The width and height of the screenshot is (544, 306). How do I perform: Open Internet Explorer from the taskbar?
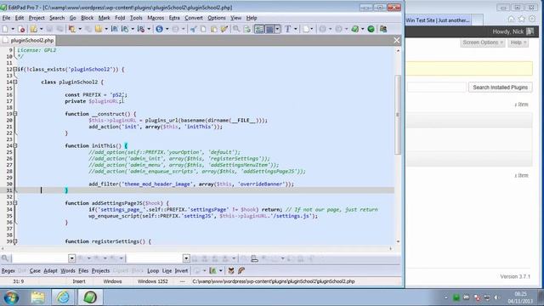[x=63, y=297]
